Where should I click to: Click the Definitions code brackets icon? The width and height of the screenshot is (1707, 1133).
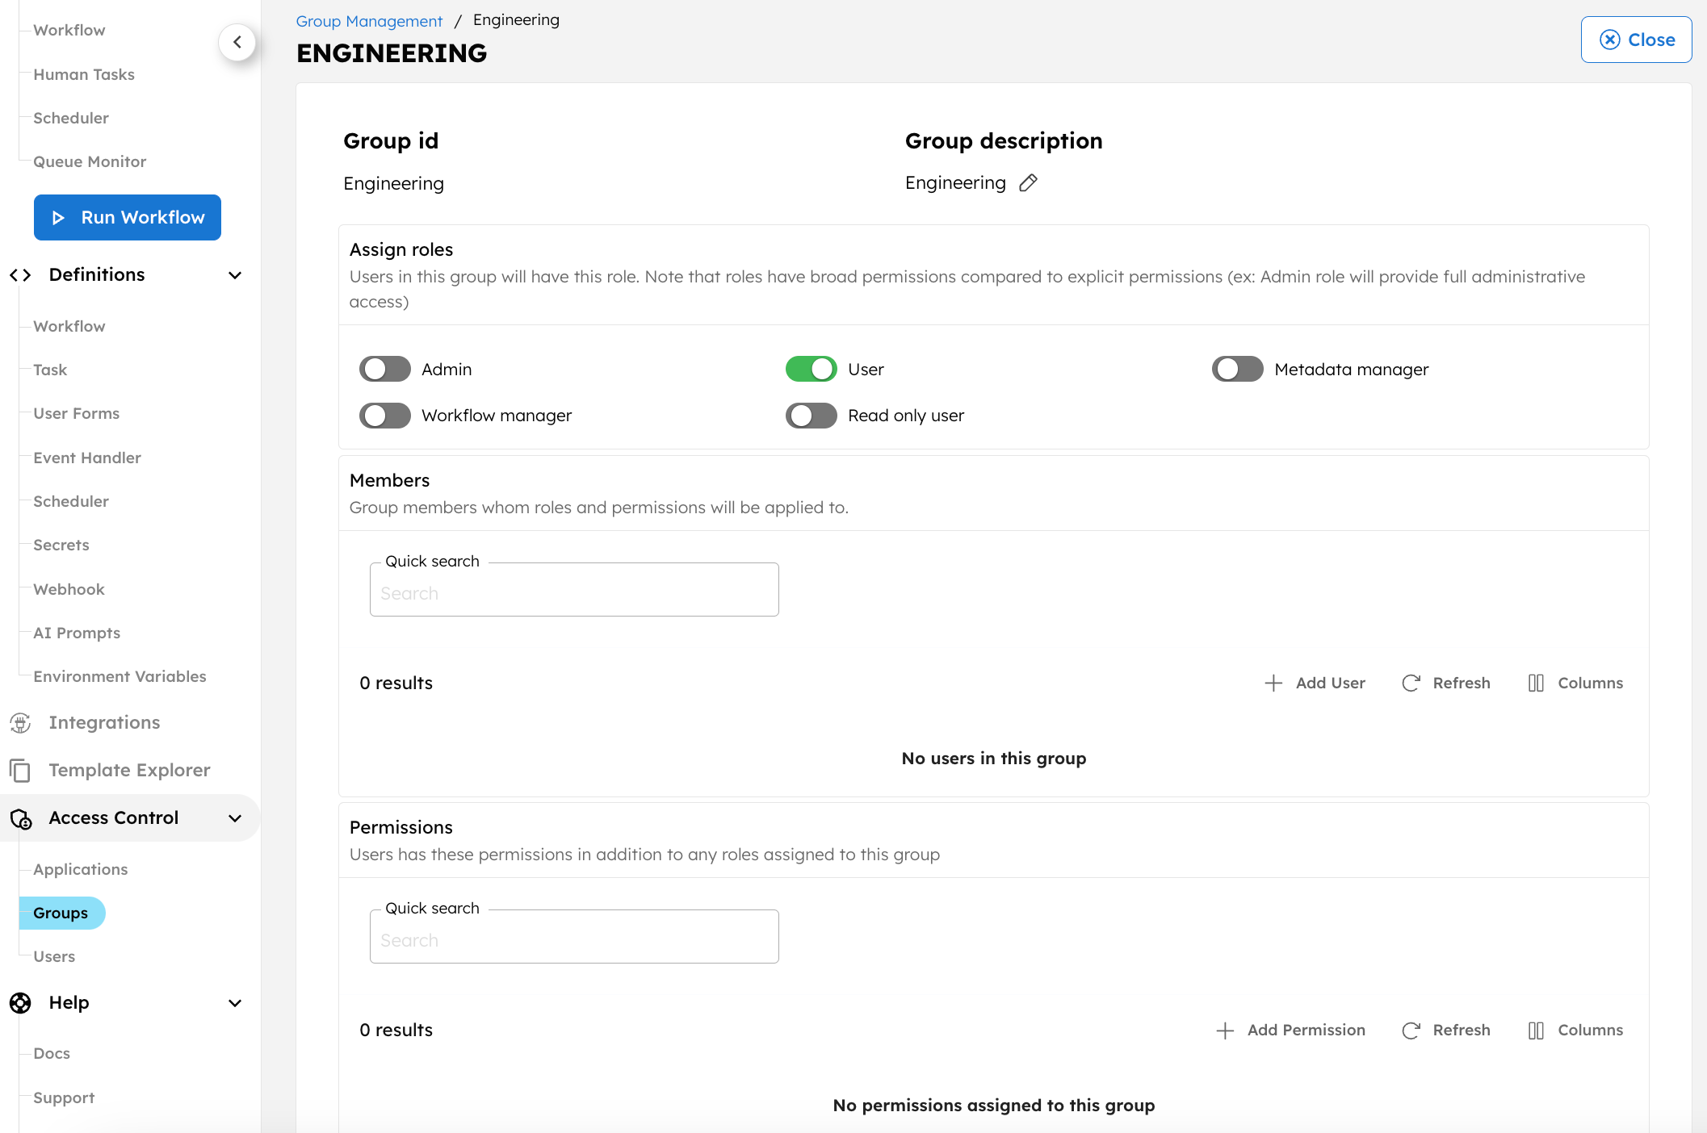pyautogui.click(x=21, y=275)
